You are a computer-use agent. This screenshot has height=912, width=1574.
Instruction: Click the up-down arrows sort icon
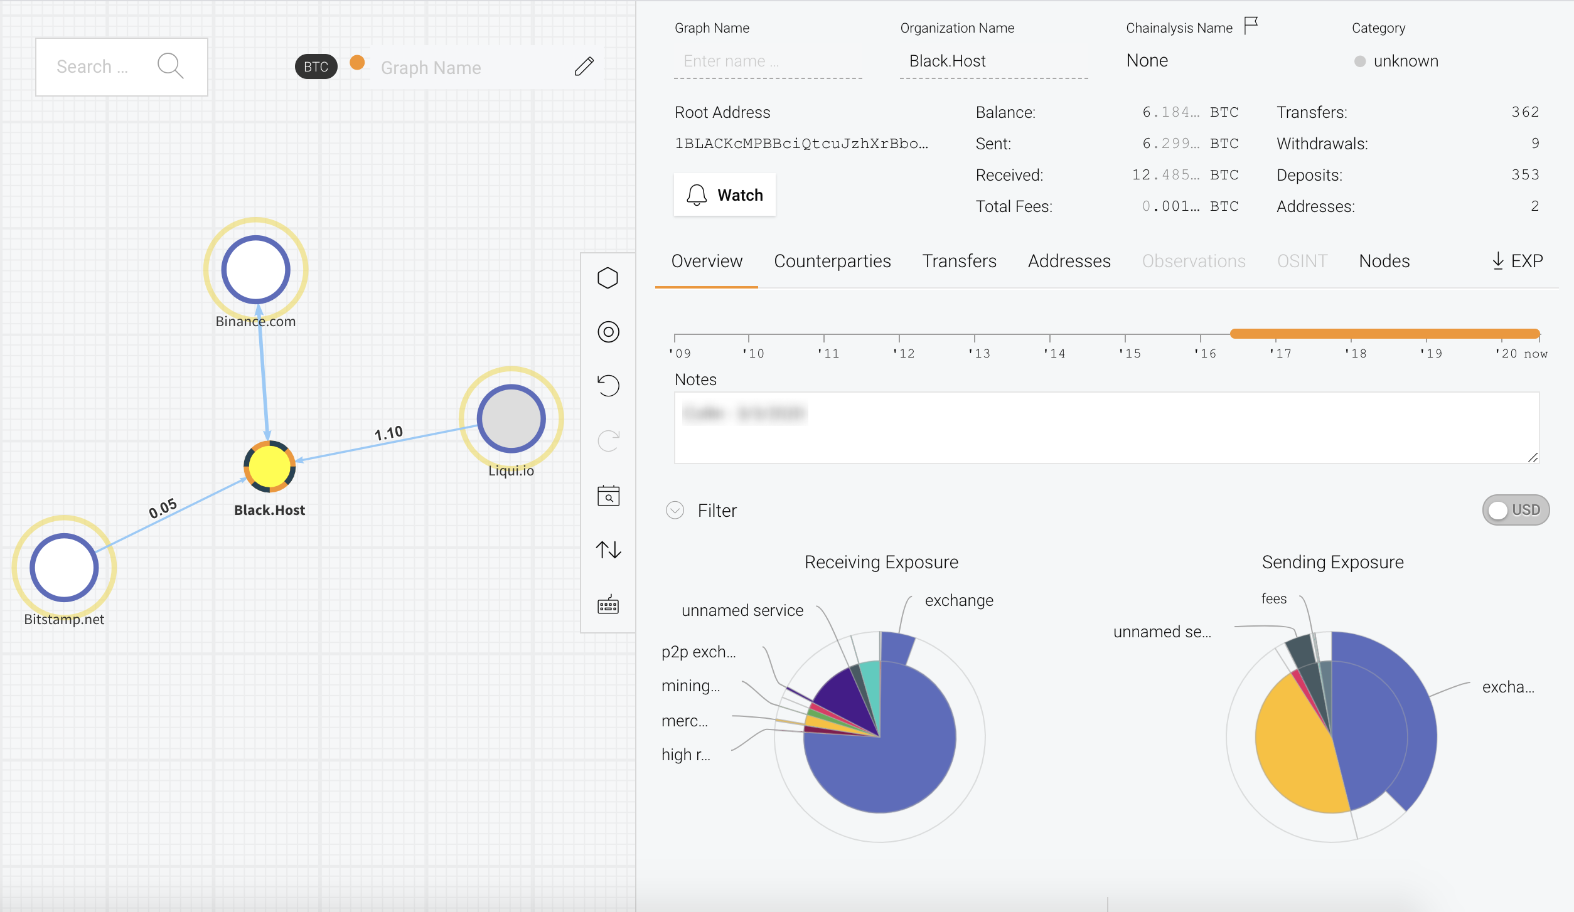[x=608, y=550]
